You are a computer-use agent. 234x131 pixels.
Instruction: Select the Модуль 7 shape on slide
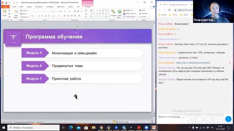35,79
